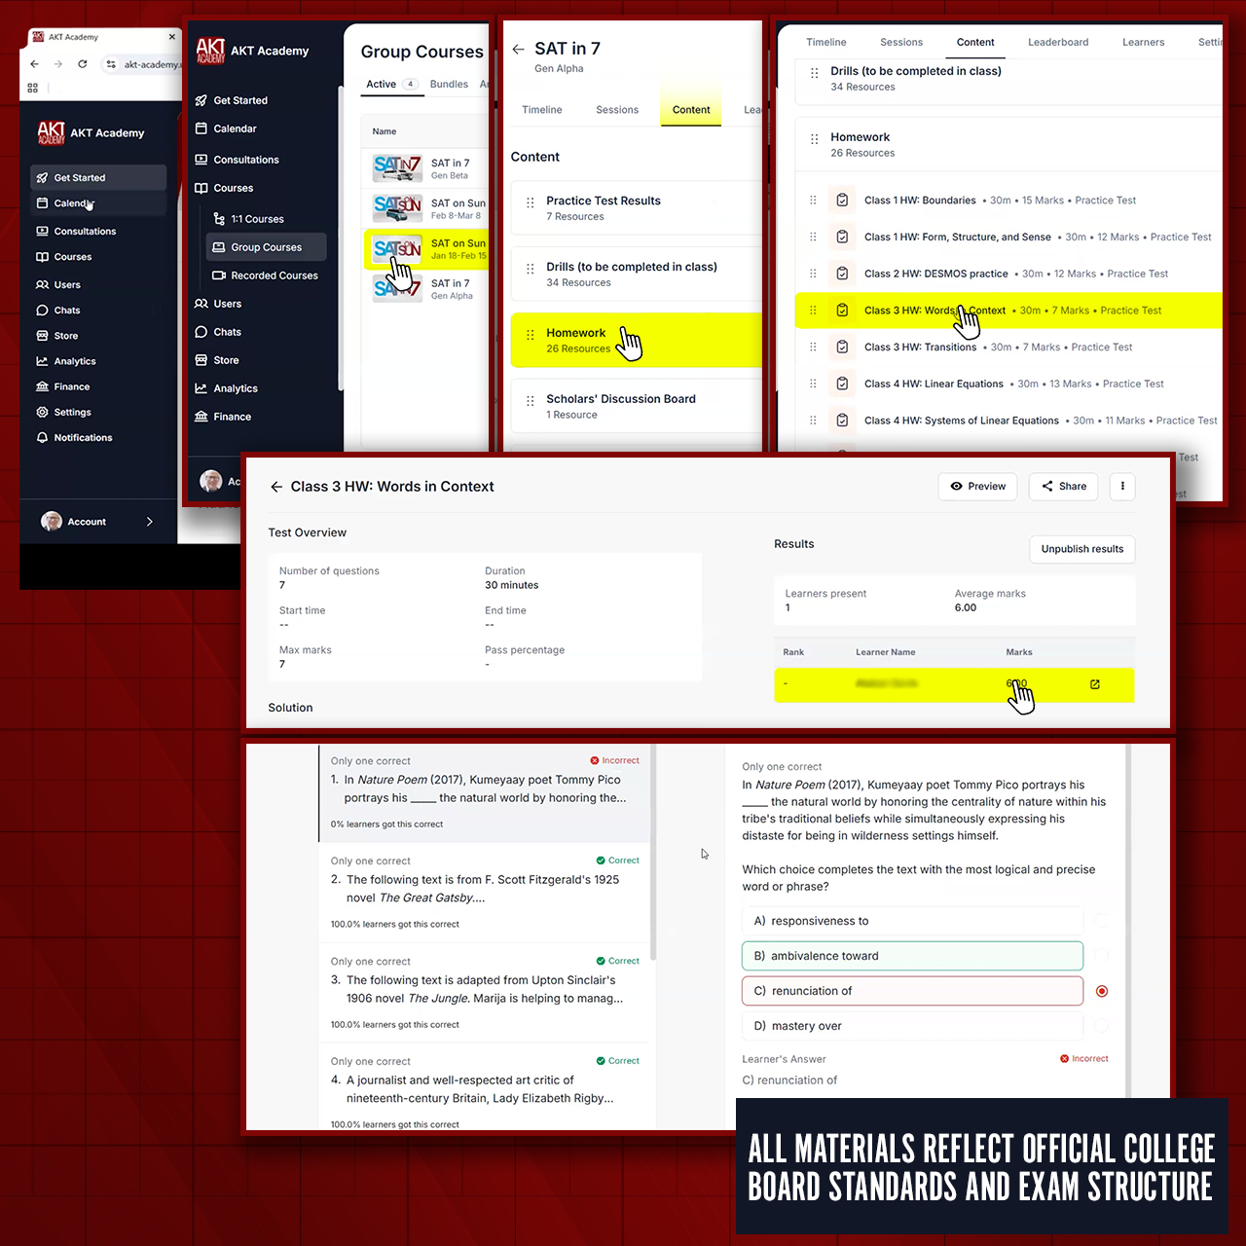Click the Name column header in Group Courses
The height and width of the screenshot is (1246, 1246).
(385, 131)
